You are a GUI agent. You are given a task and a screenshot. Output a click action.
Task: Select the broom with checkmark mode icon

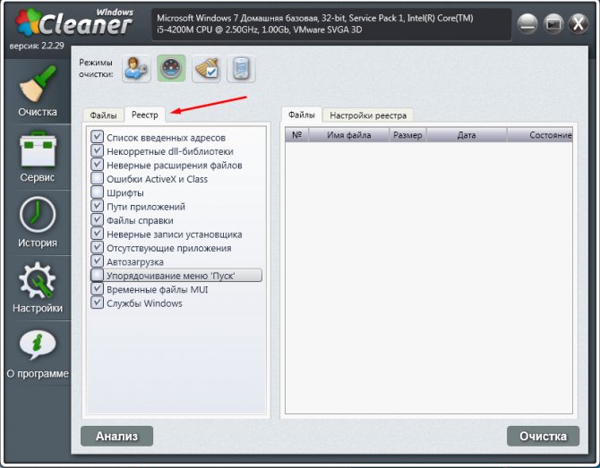pos(206,68)
